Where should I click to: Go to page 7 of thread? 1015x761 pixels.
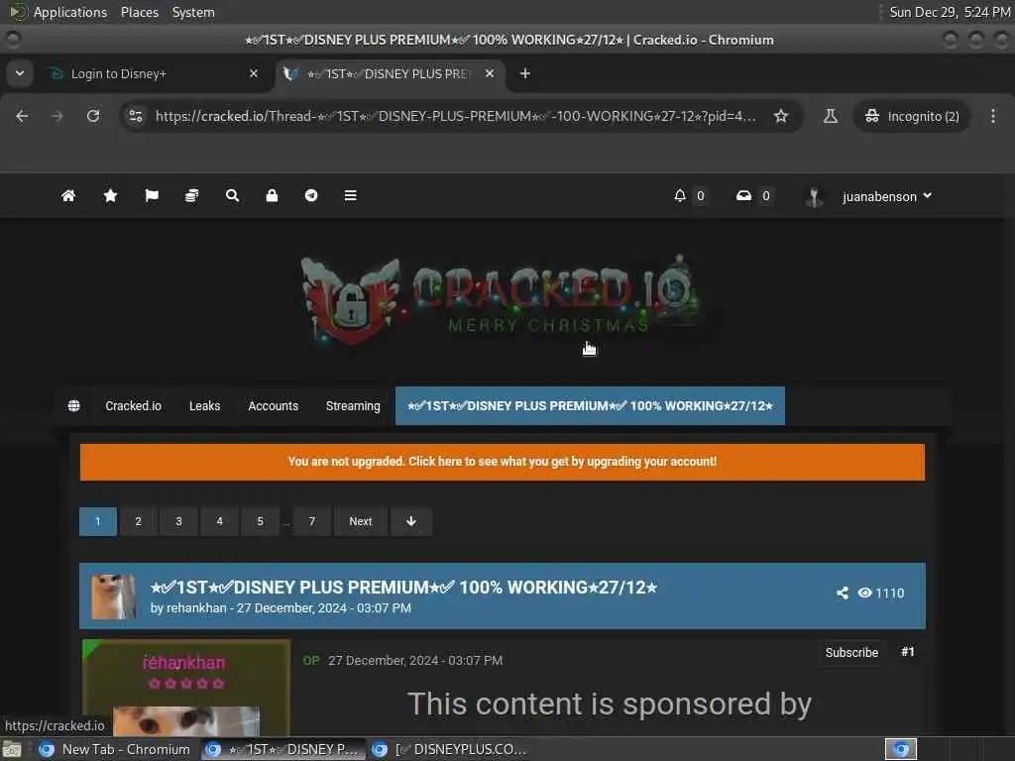point(312,521)
